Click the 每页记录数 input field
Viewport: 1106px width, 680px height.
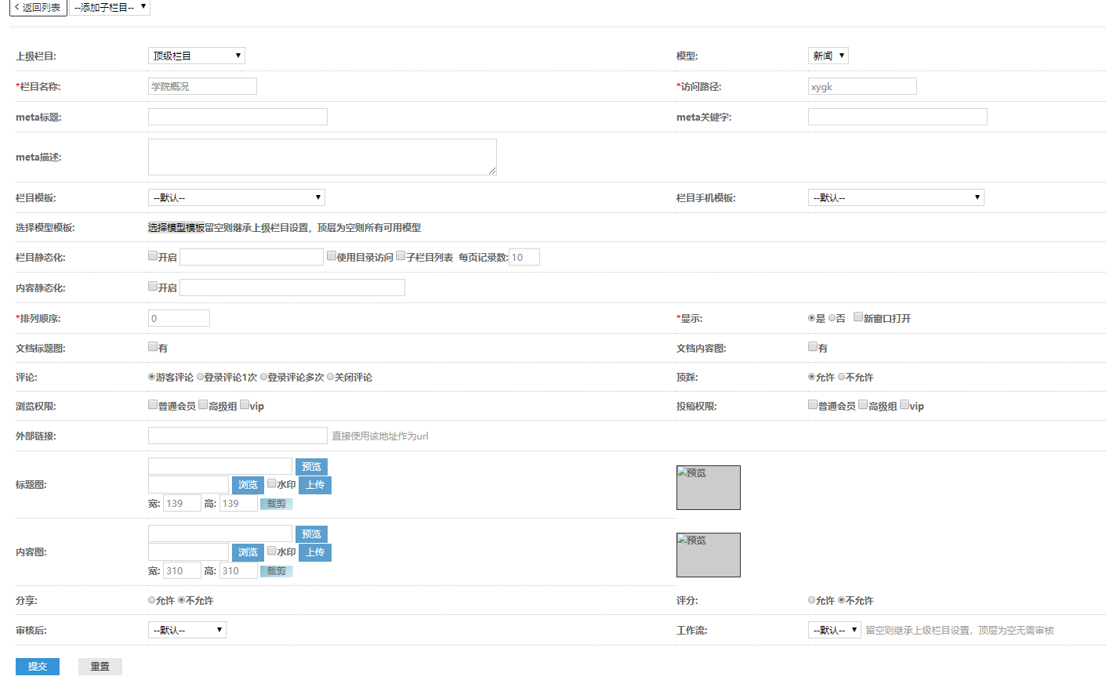click(524, 256)
